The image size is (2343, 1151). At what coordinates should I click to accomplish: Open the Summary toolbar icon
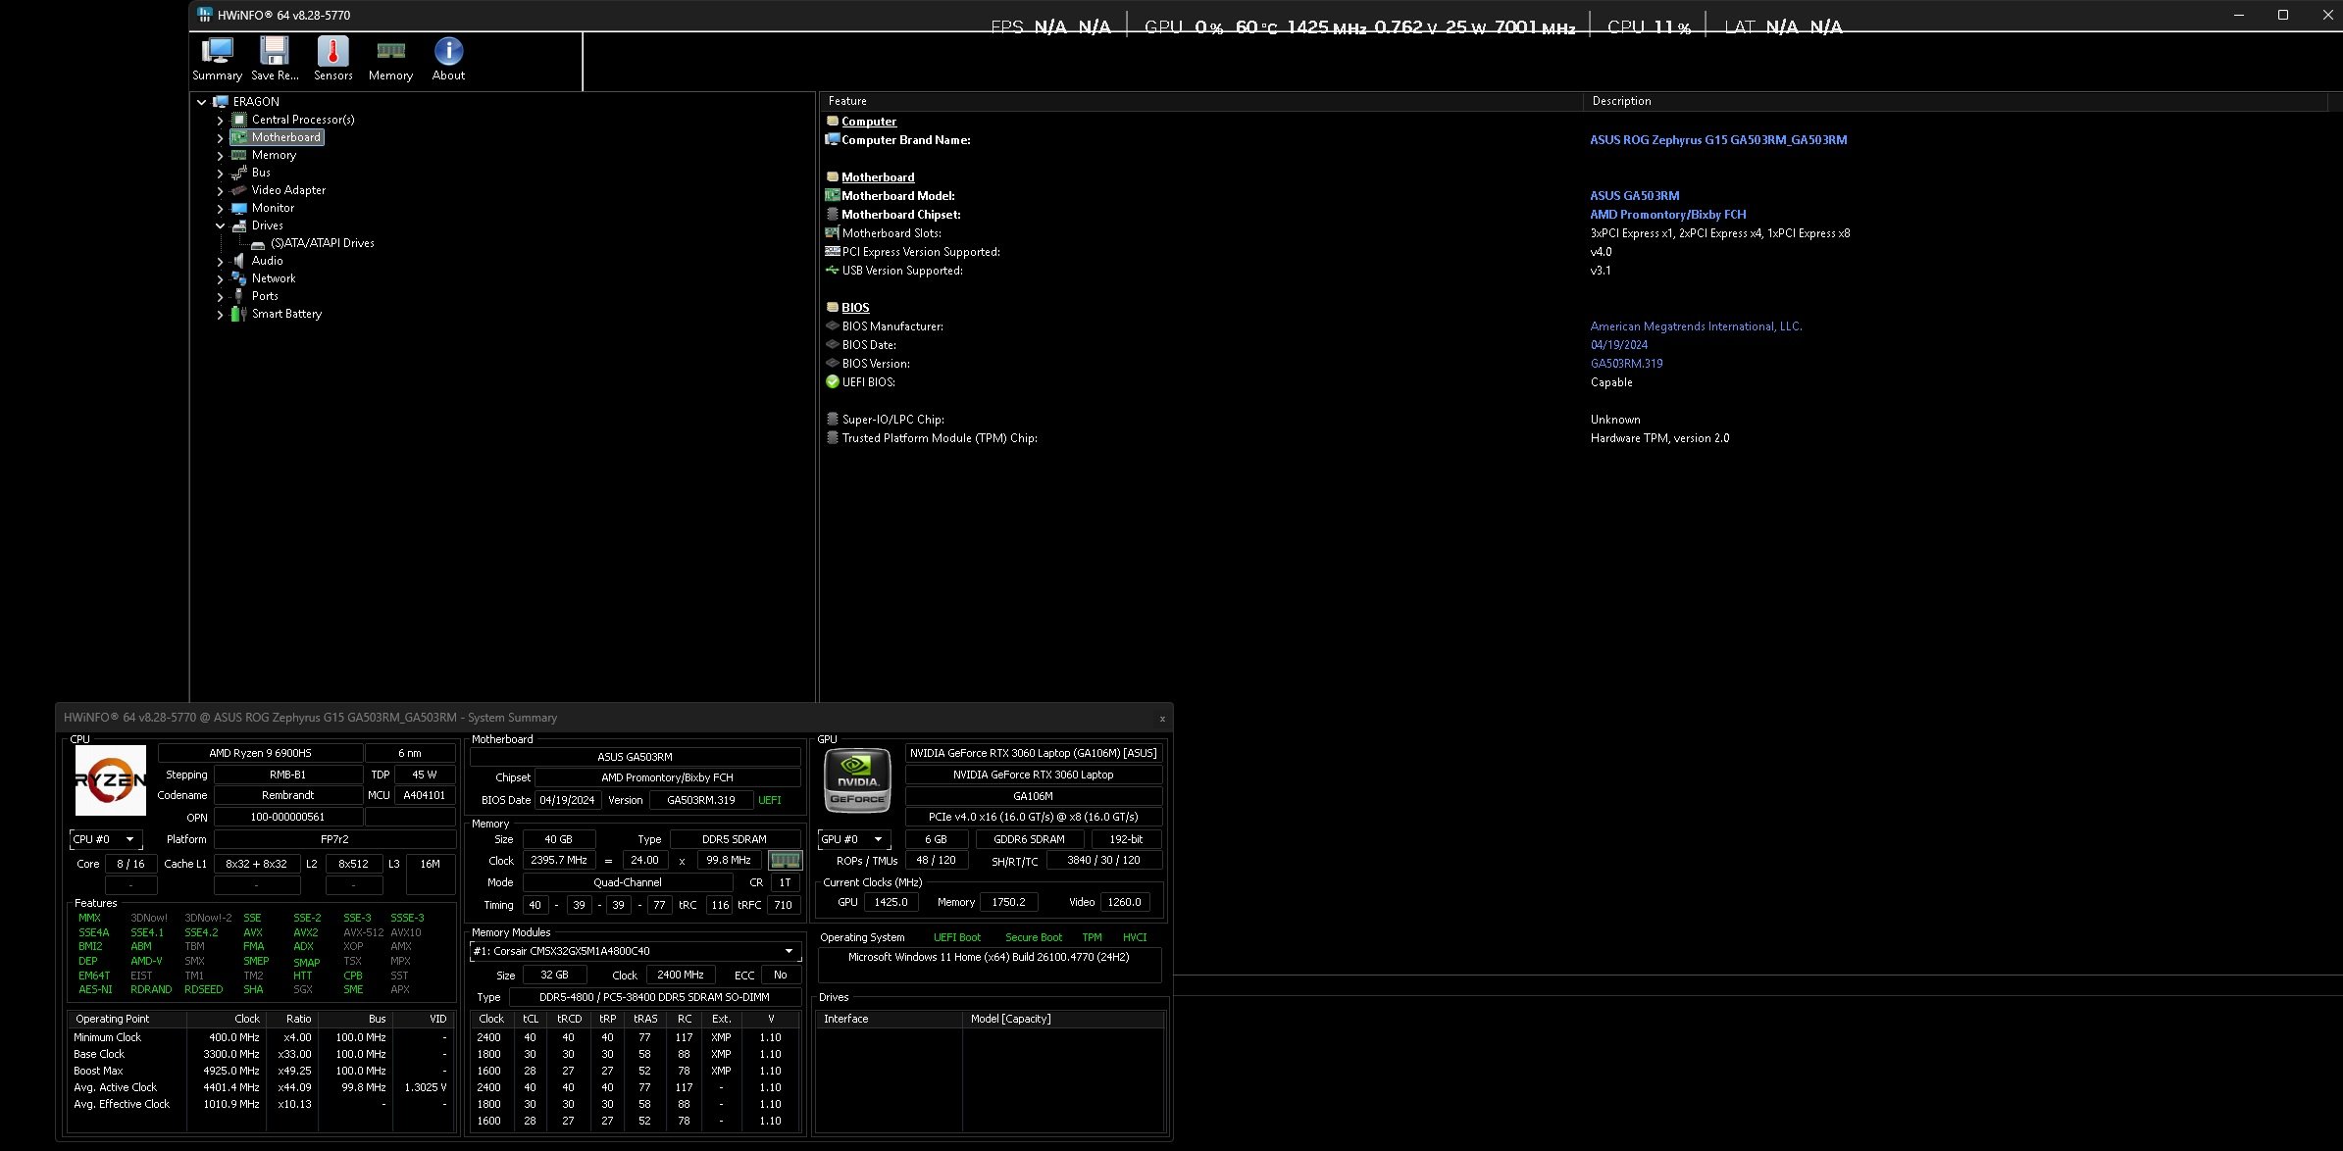click(217, 59)
